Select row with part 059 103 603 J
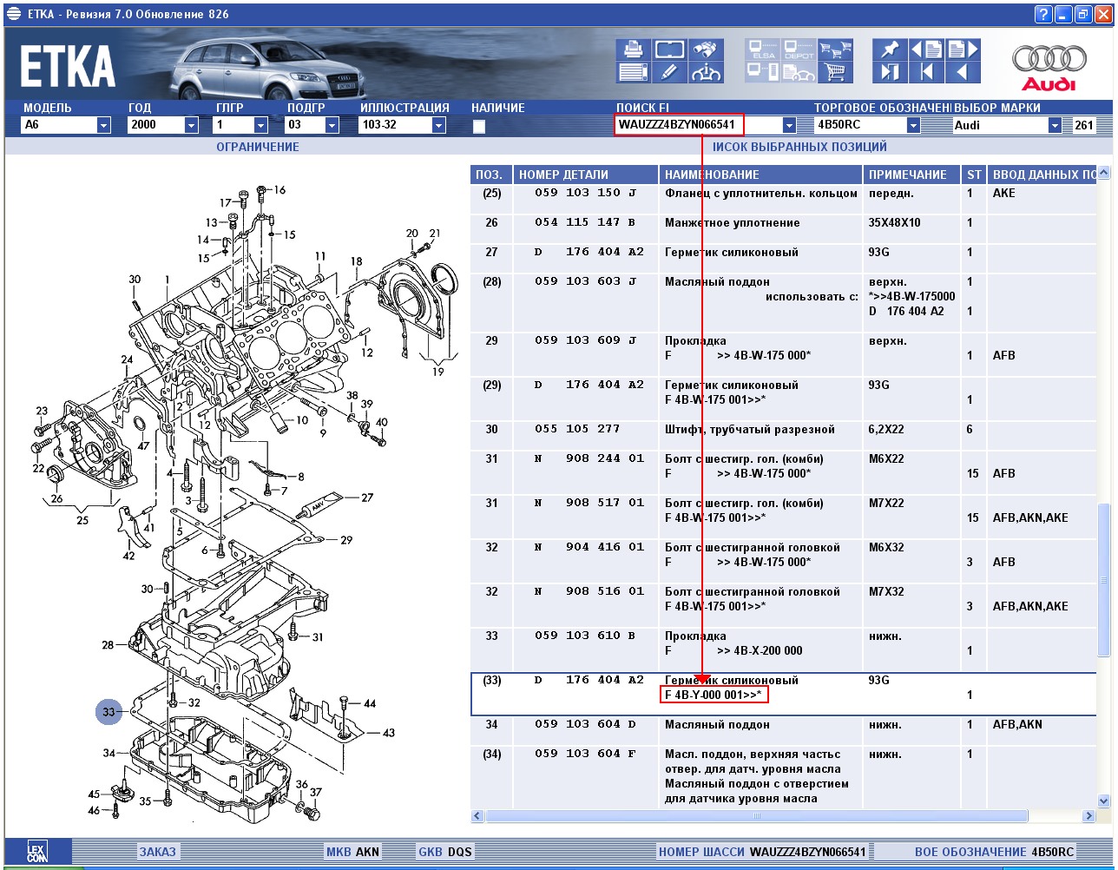 pyautogui.click(x=785, y=302)
